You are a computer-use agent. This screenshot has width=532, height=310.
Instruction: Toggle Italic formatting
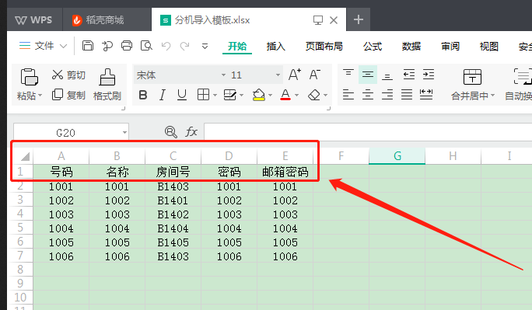[163, 95]
